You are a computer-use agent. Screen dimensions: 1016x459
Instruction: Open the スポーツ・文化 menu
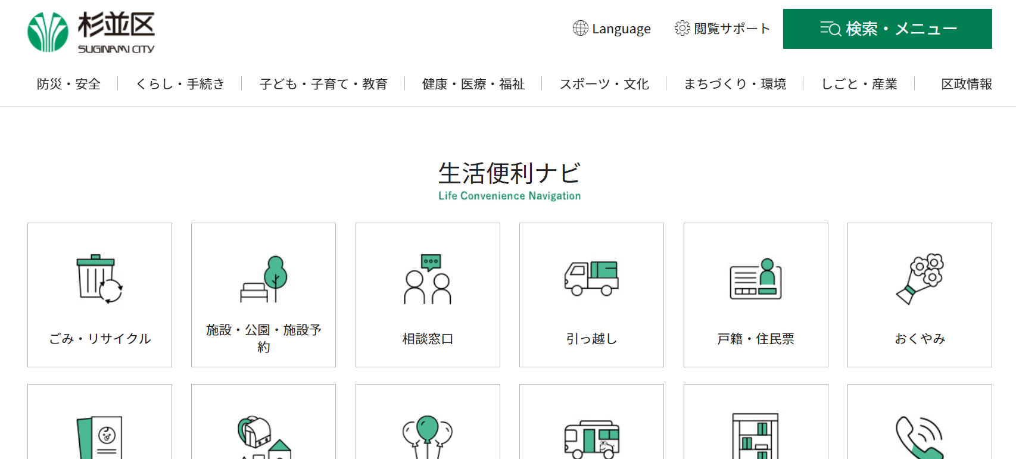coord(604,84)
